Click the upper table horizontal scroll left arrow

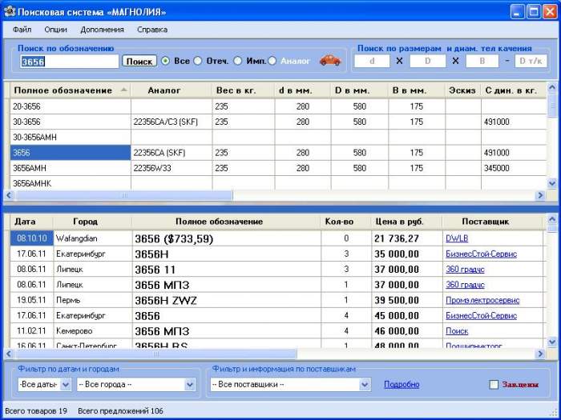tap(9, 195)
